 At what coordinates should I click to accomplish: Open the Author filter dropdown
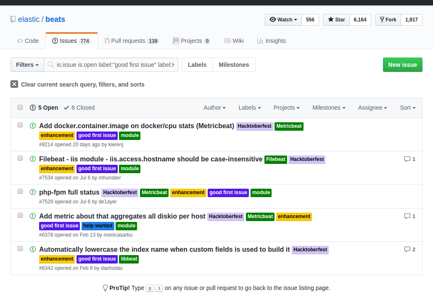(x=214, y=108)
